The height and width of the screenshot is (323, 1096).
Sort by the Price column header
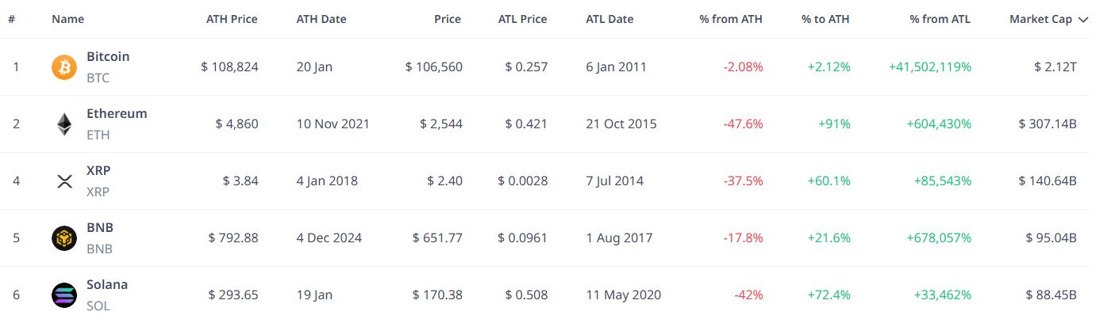[448, 19]
